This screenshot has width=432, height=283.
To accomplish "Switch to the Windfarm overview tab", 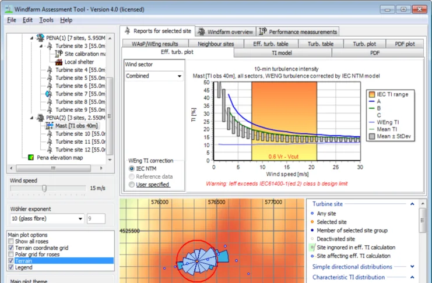I will (x=225, y=31).
